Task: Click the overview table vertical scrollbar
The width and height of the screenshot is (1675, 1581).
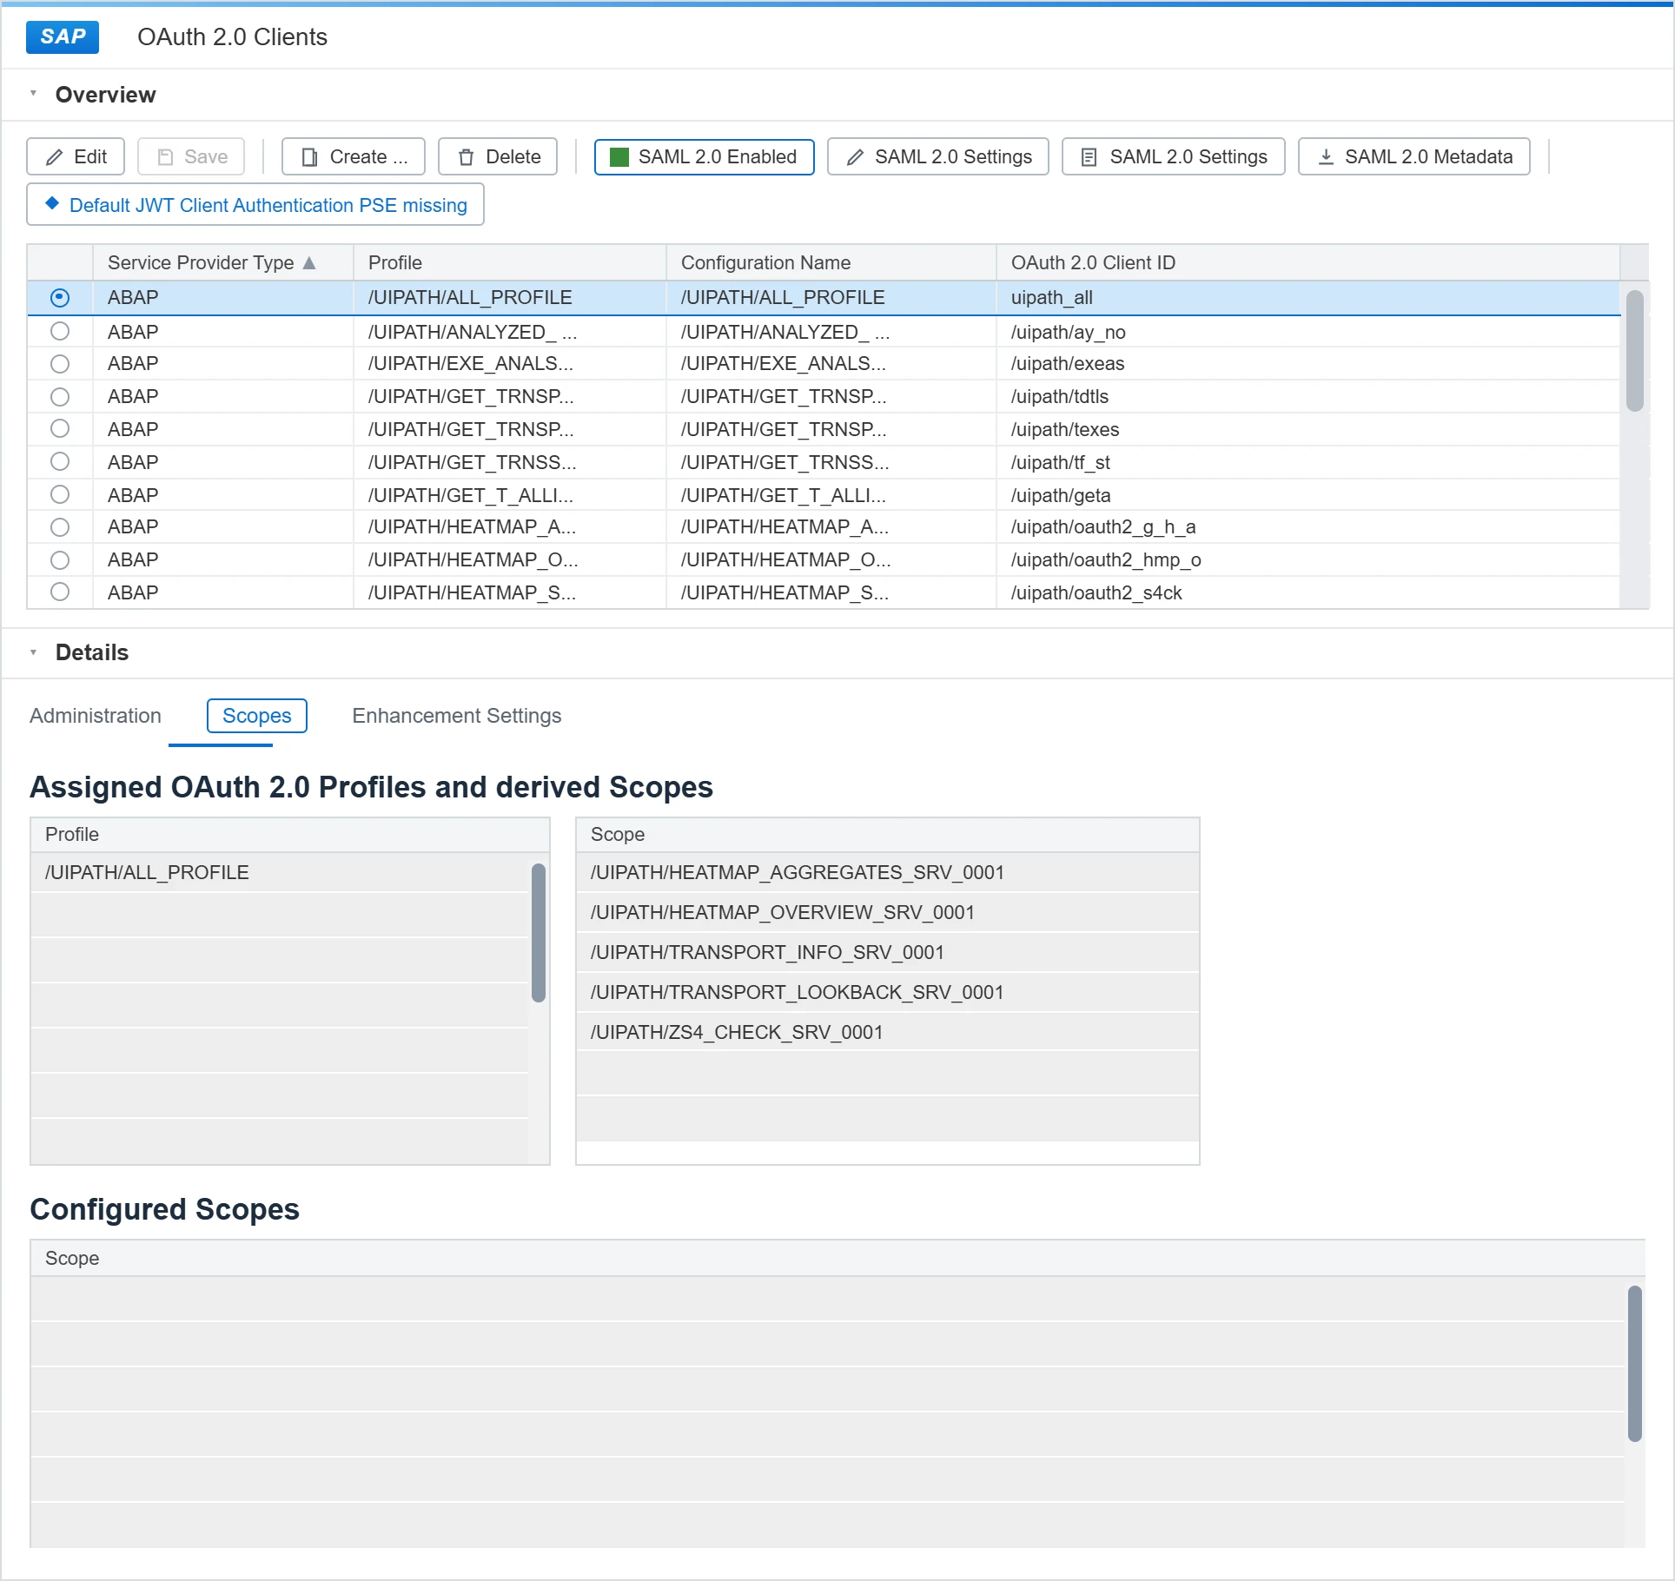Action: 1634,351
